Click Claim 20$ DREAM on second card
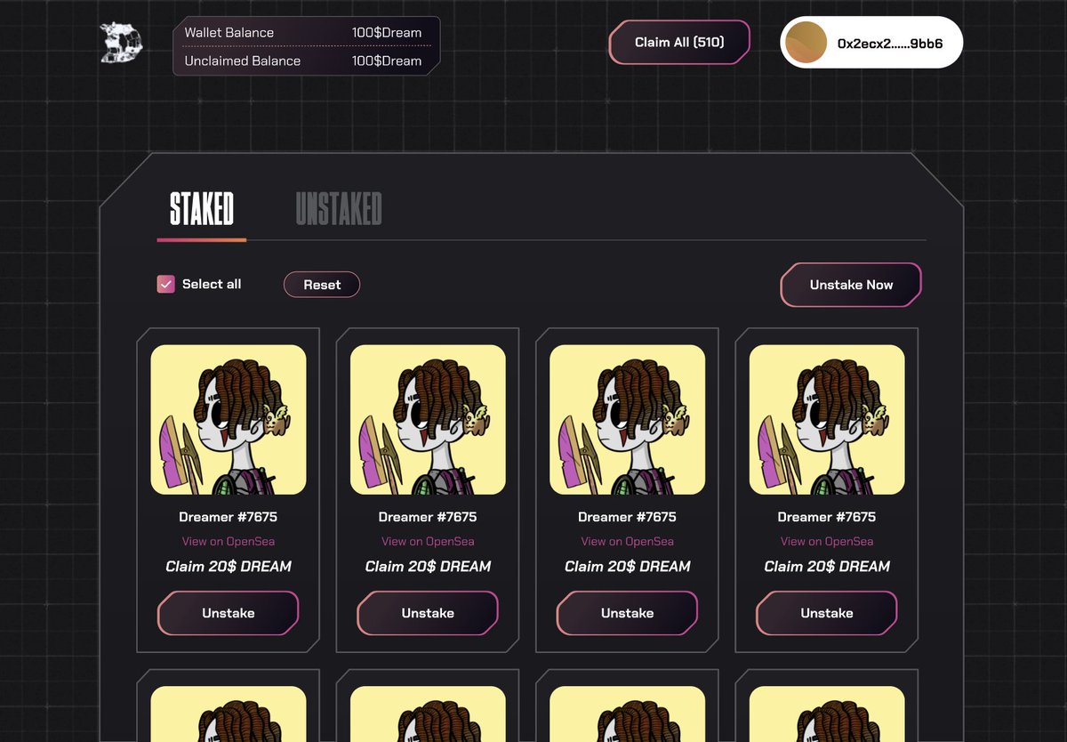Image resolution: width=1067 pixels, height=742 pixels. [x=428, y=566]
